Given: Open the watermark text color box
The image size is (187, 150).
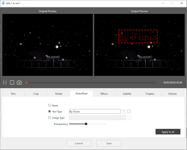Looking at the screenshot, I should [x=129, y=111].
